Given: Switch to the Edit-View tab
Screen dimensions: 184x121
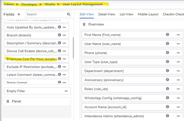Looking at the screenshot, I should pyautogui.click(x=87, y=14).
